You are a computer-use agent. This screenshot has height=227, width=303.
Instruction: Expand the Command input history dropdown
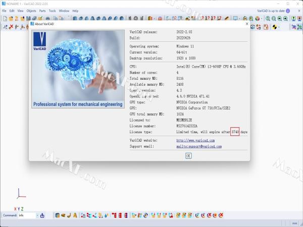[x=37, y=215]
